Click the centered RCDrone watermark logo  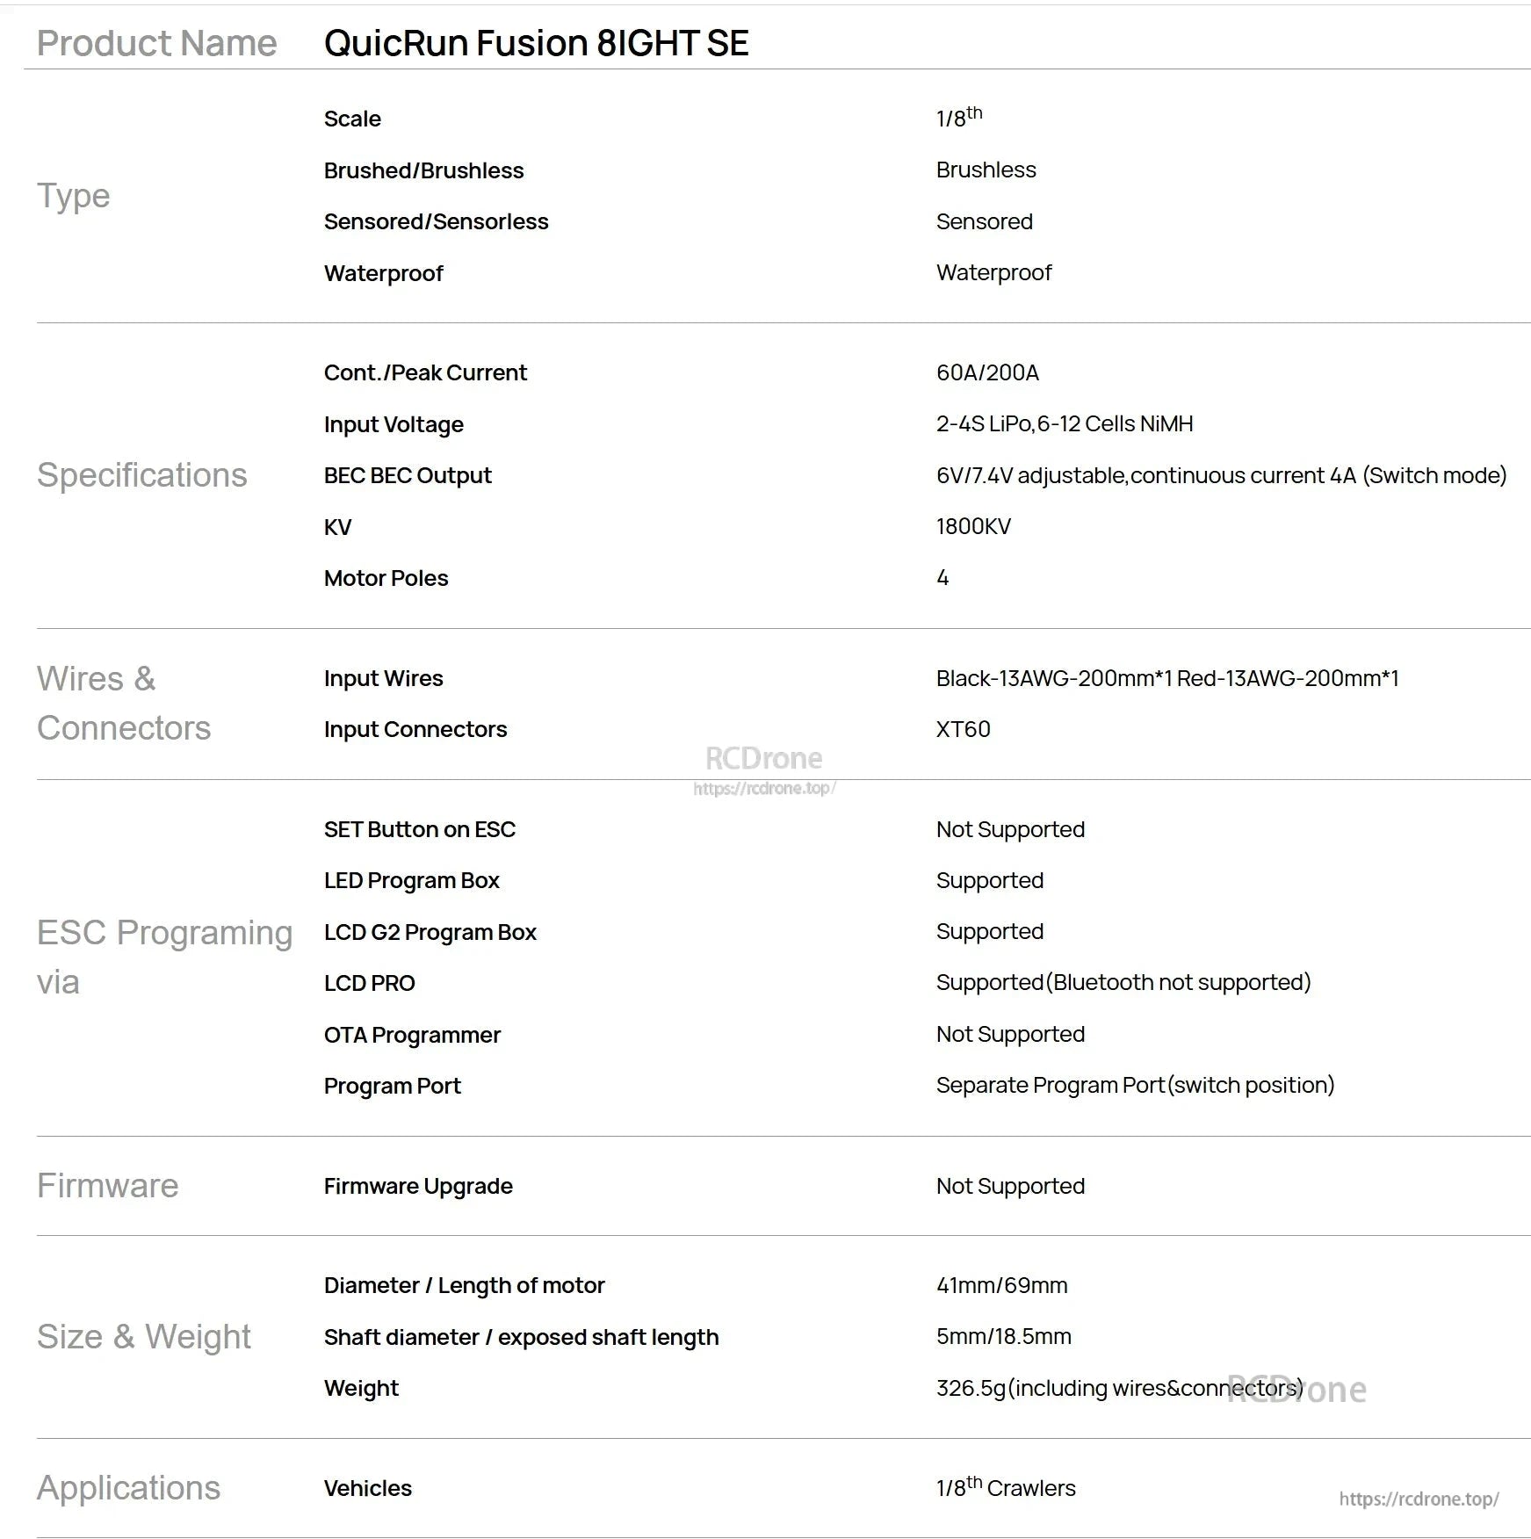tap(763, 759)
